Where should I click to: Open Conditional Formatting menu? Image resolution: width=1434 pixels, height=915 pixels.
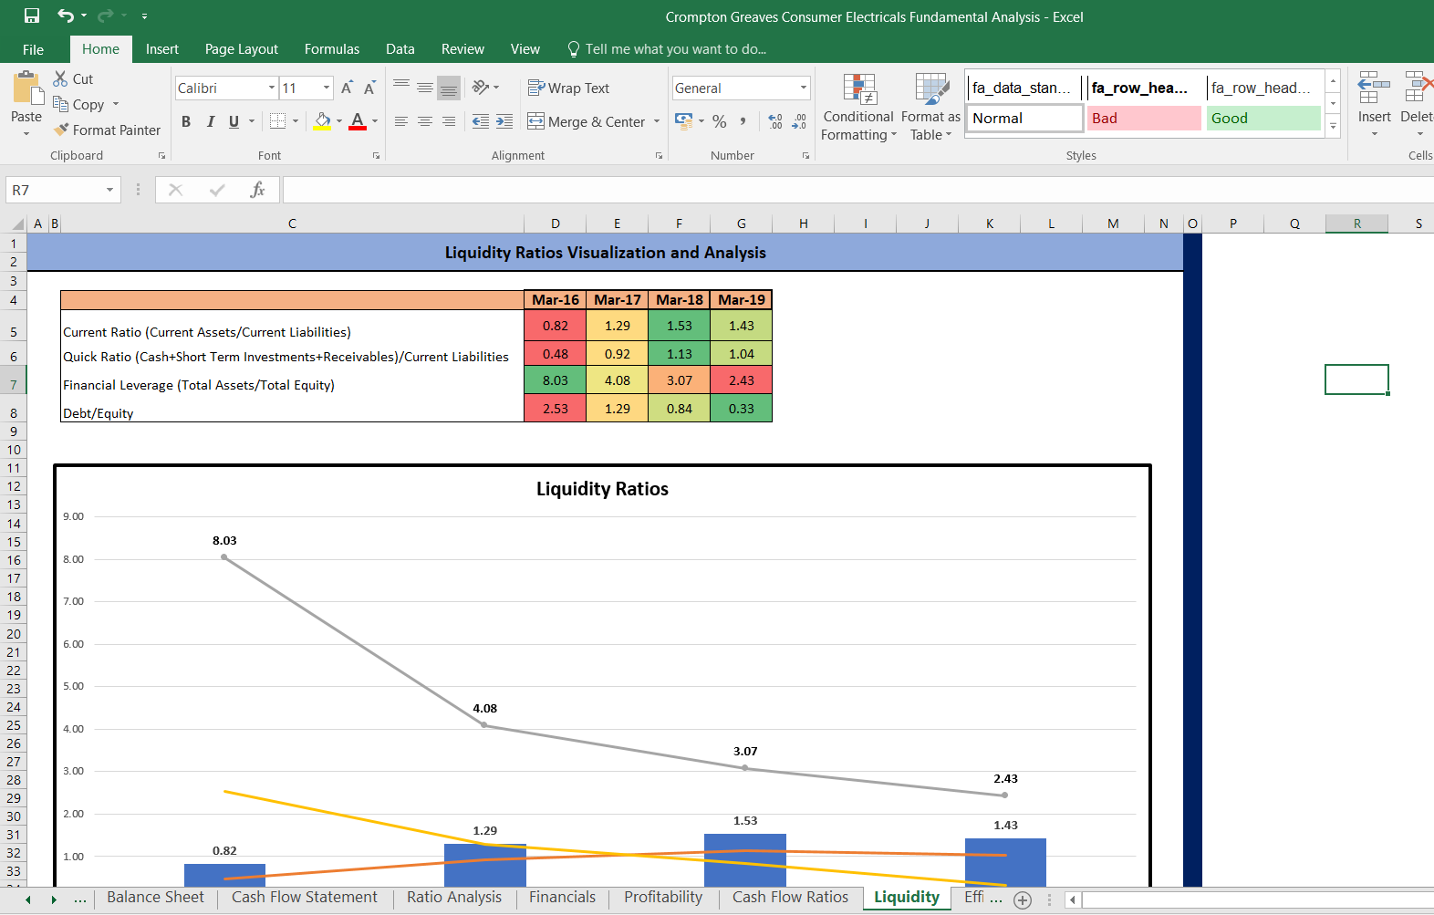pyautogui.click(x=858, y=108)
